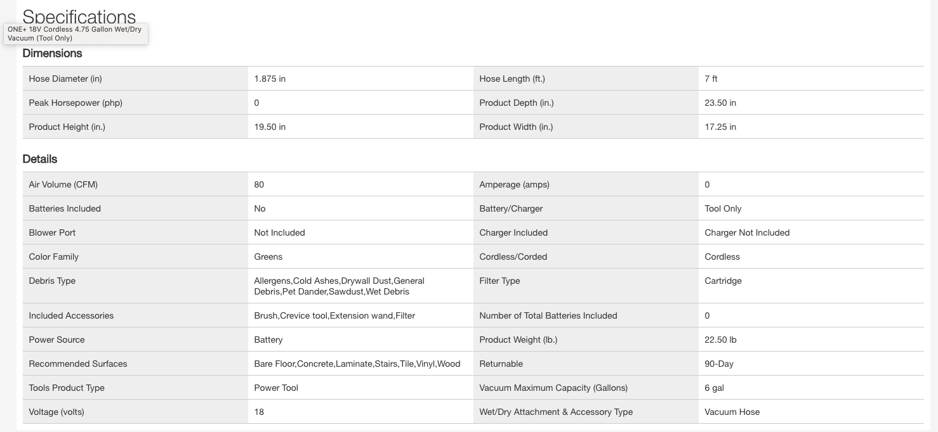Click the Dimensions section heading

coord(52,53)
